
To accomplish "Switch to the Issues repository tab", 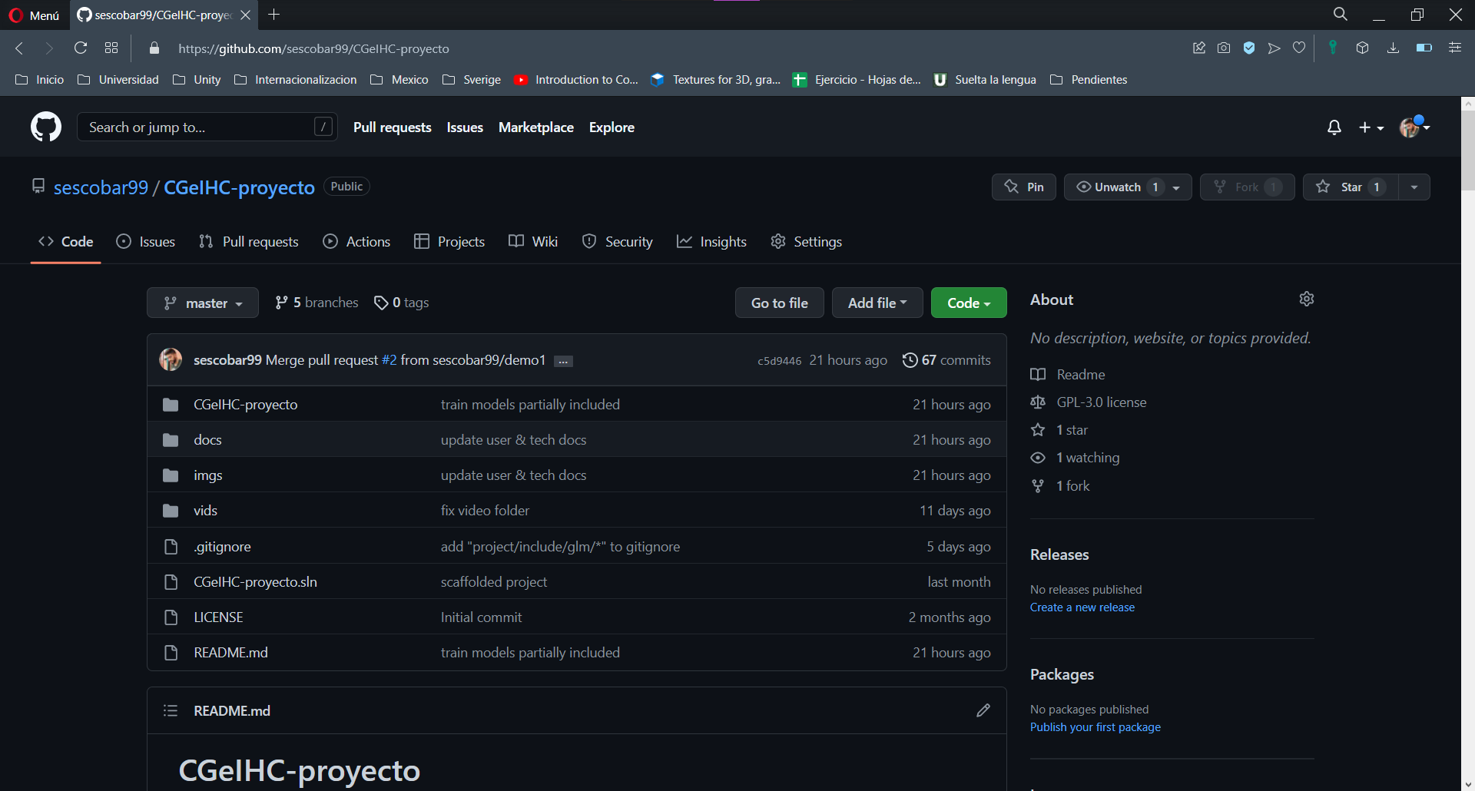I will pyautogui.click(x=146, y=241).
